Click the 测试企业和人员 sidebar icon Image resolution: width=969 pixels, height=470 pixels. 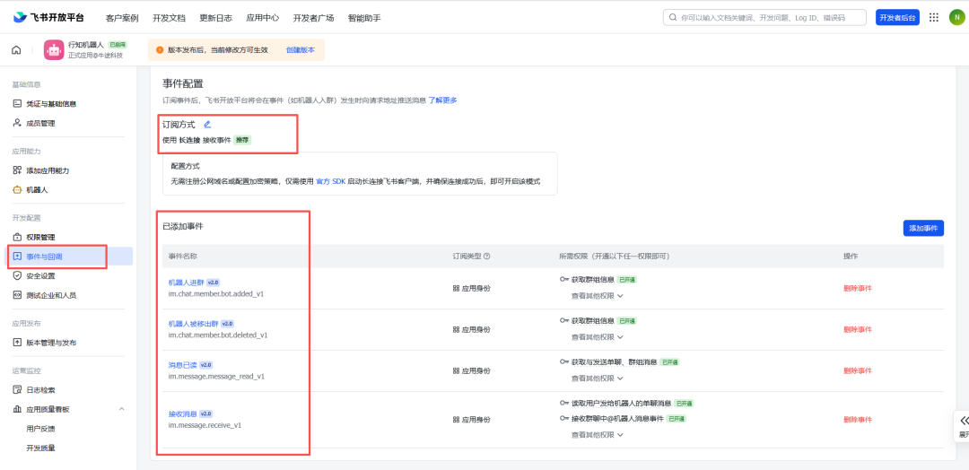coord(17,294)
